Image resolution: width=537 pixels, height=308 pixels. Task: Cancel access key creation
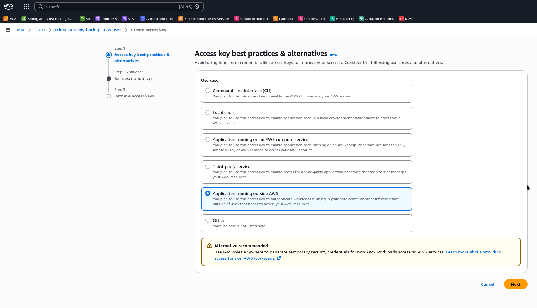[x=487, y=284]
